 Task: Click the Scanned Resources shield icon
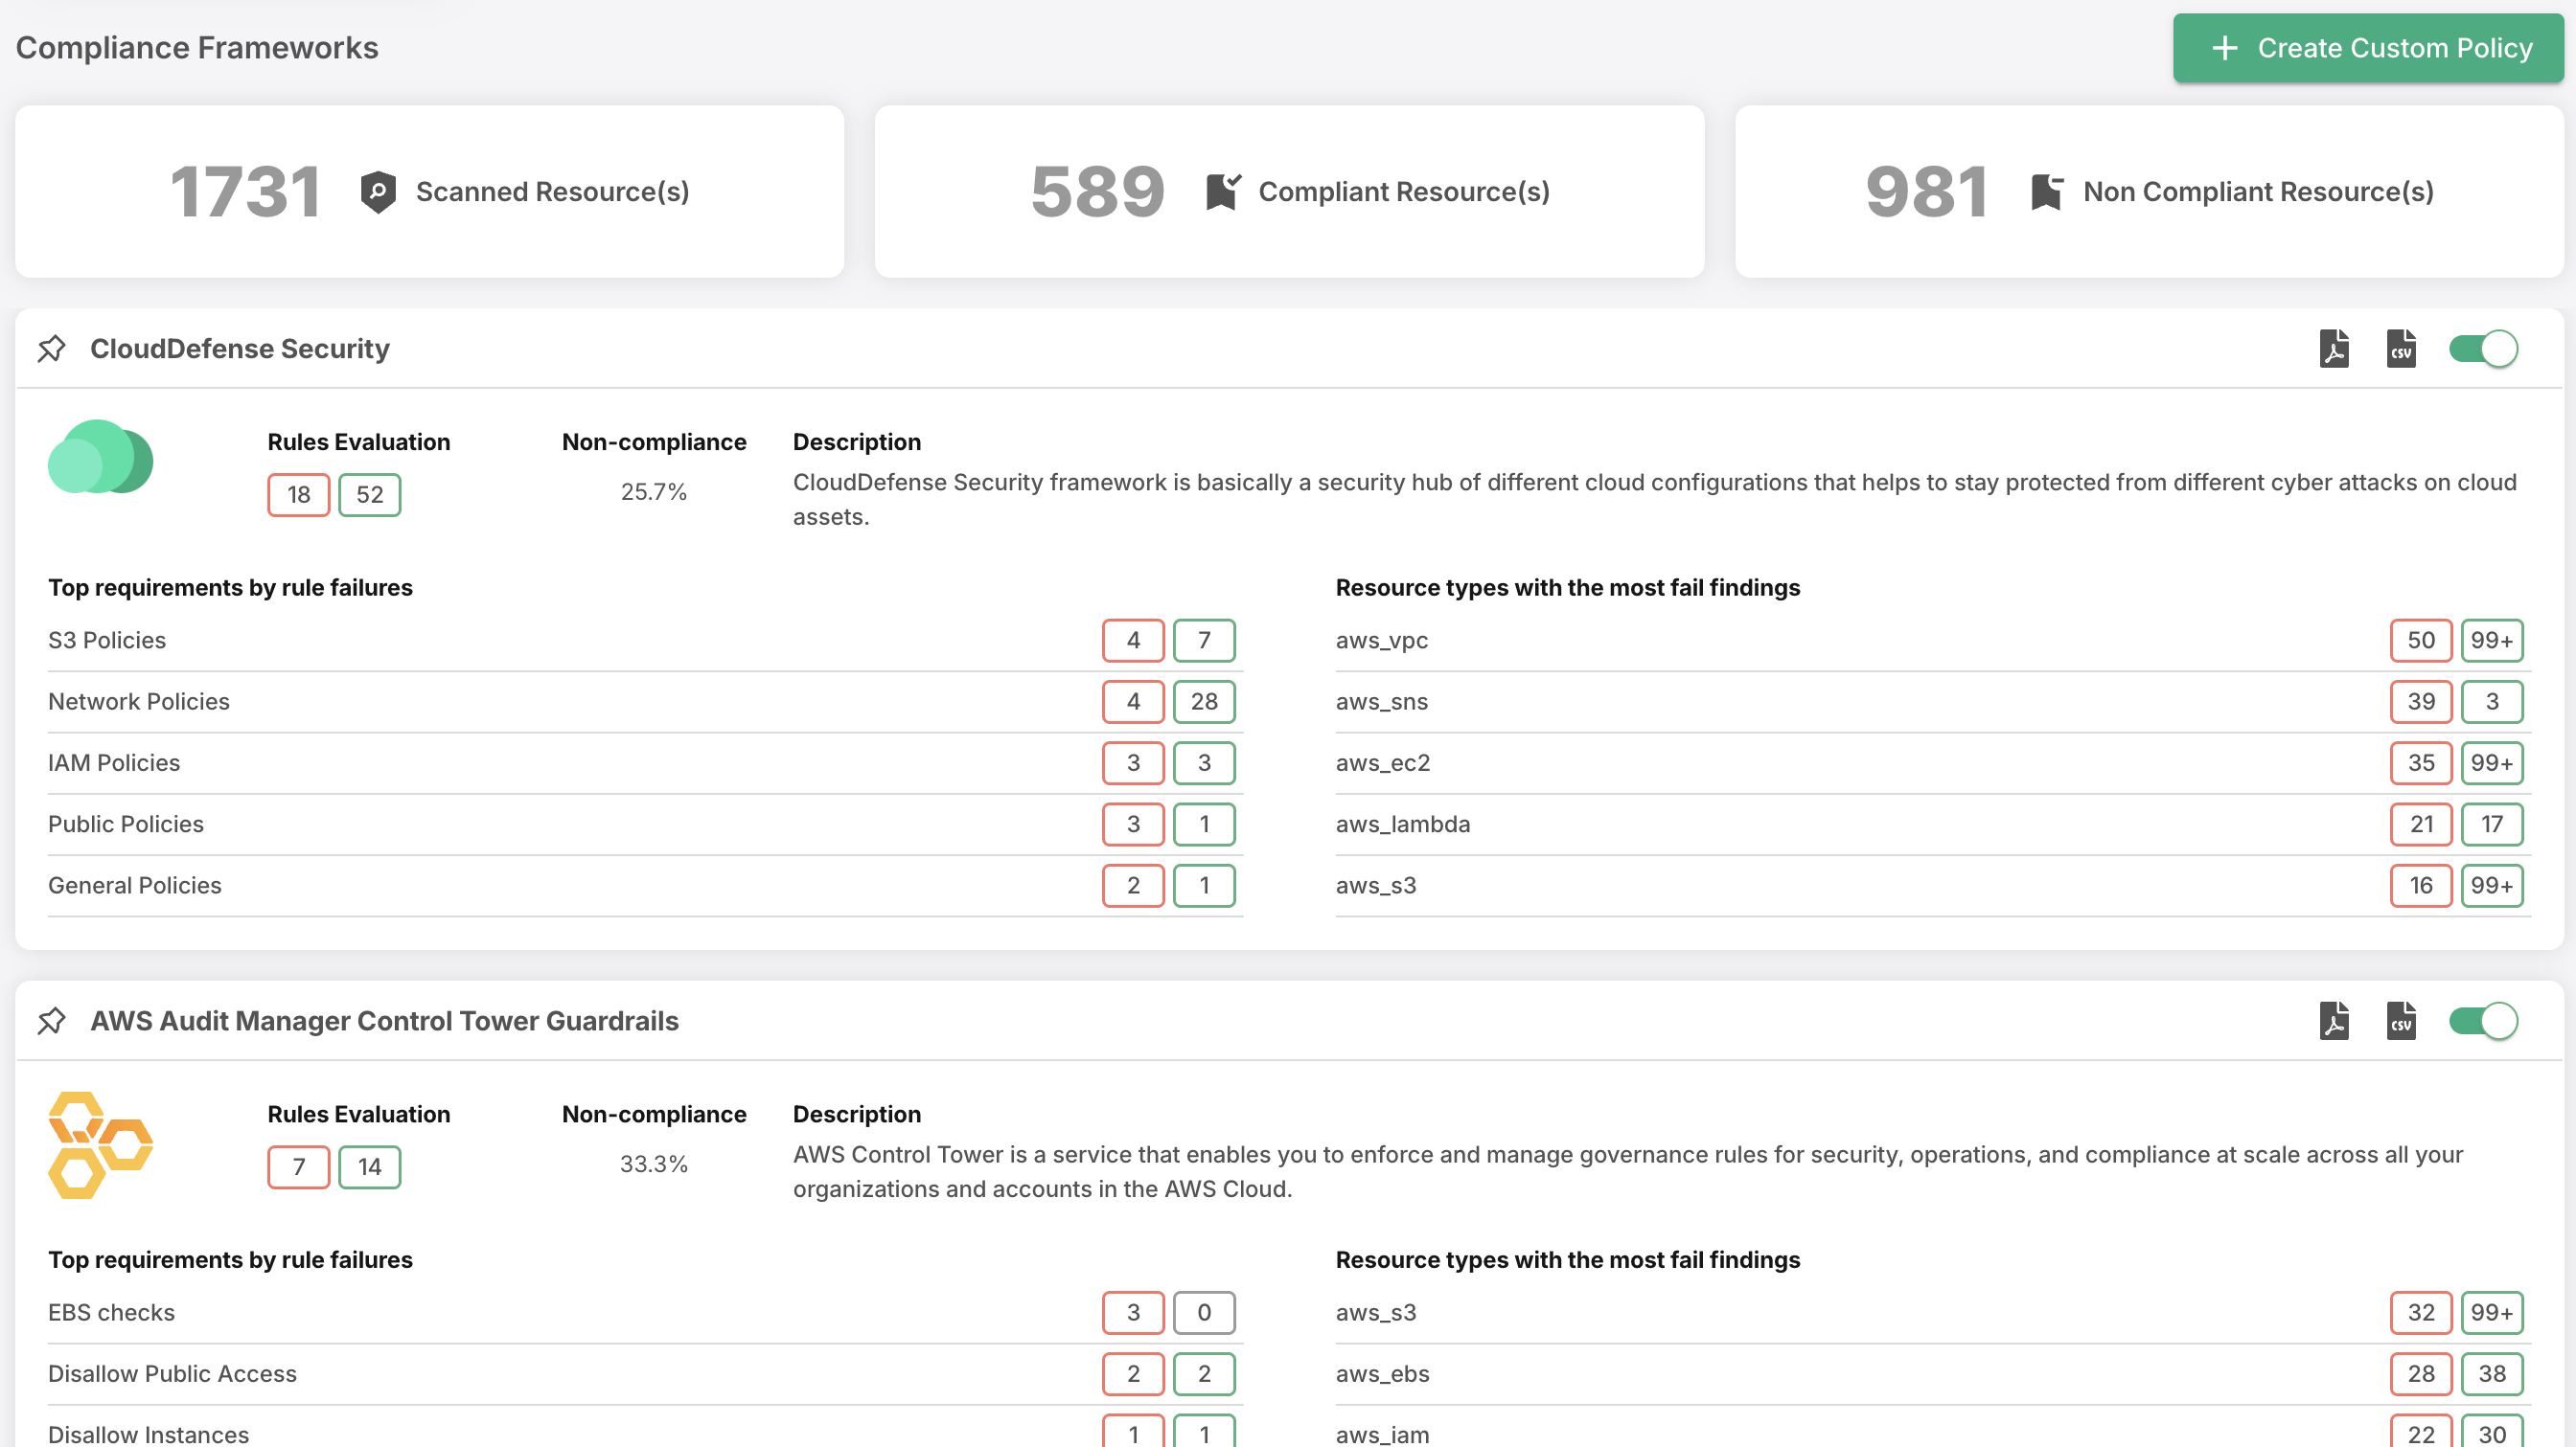[x=378, y=192]
